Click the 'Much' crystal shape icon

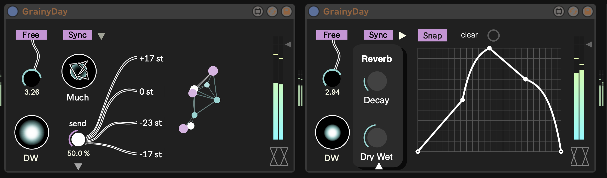tap(79, 71)
